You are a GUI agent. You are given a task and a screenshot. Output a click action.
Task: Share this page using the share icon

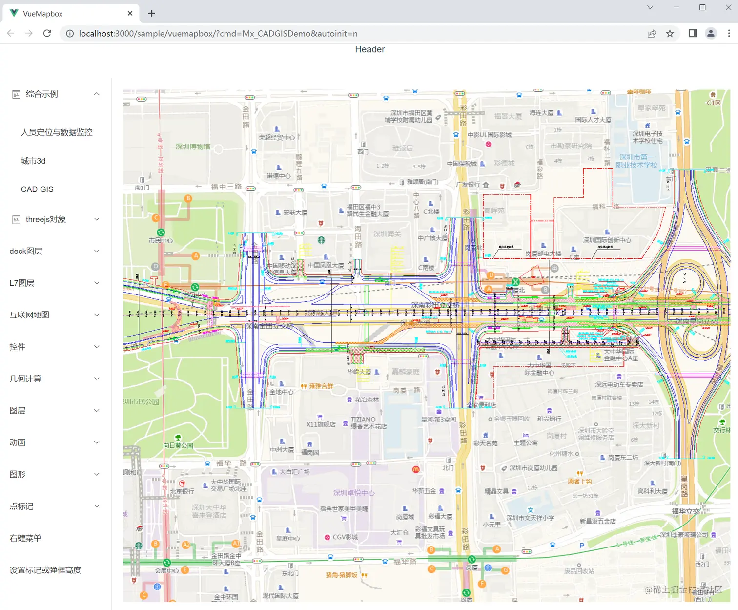pos(652,33)
